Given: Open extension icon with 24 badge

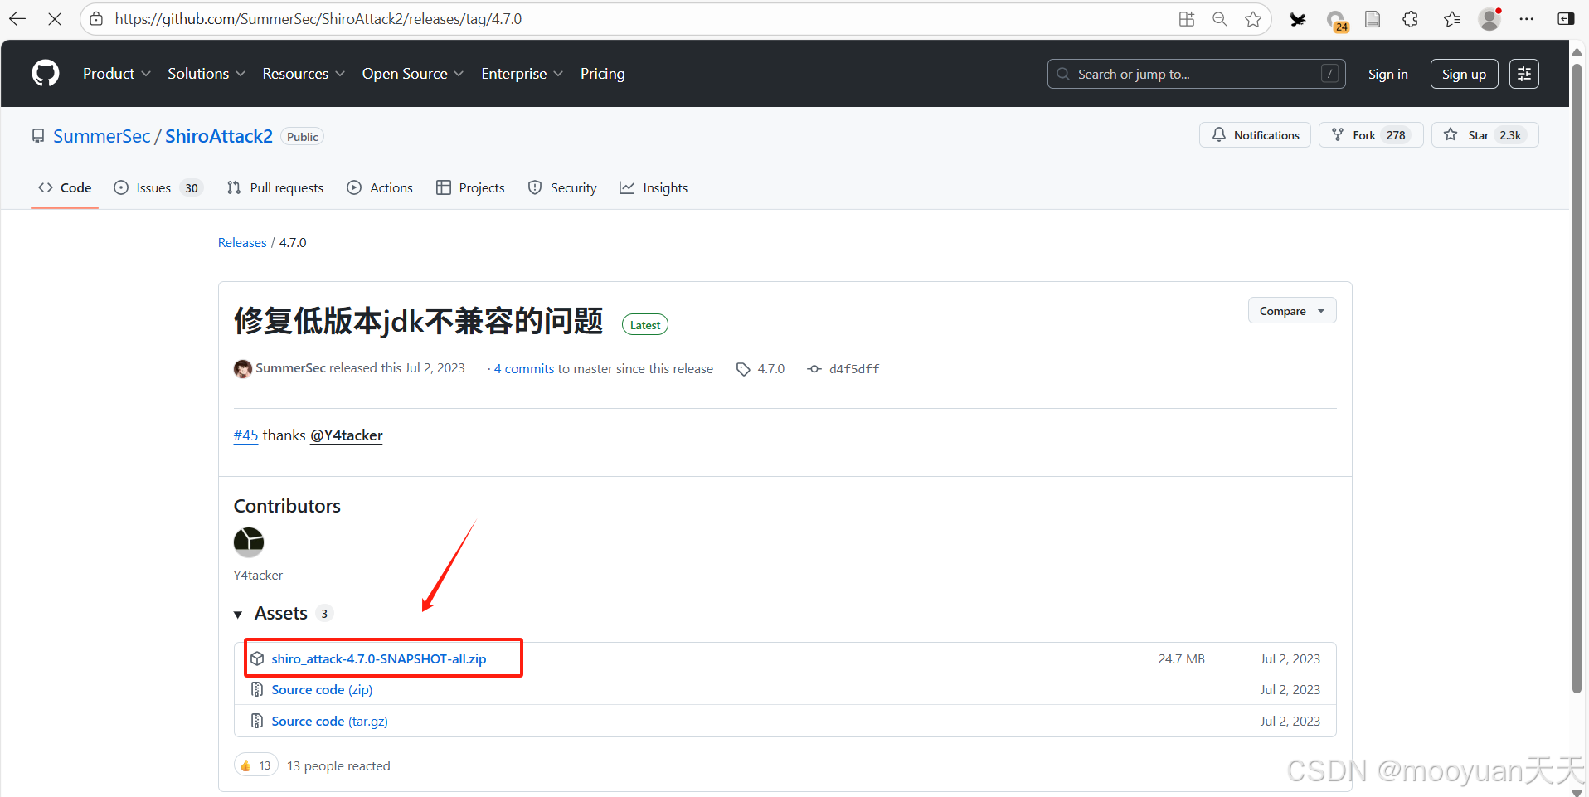Looking at the screenshot, I should pyautogui.click(x=1336, y=21).
